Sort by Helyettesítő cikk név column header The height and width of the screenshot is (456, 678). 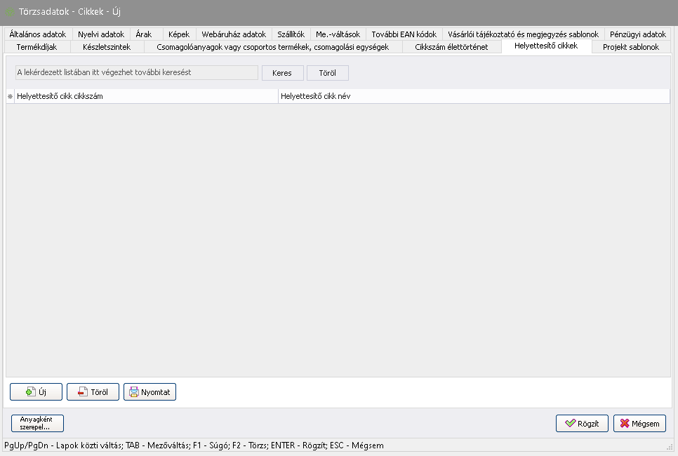[x=474, y=96]
